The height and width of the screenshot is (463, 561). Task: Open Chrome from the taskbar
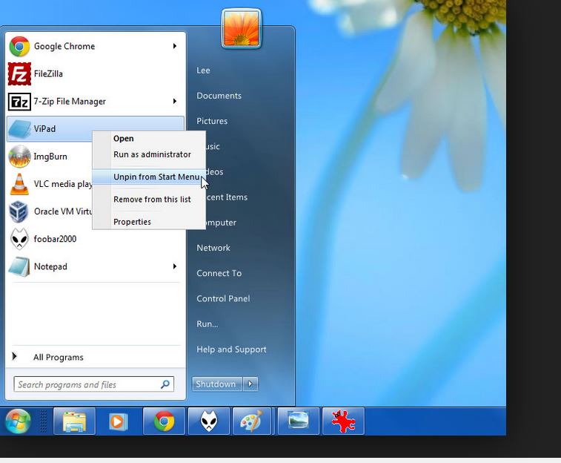(x=164, y=421)
